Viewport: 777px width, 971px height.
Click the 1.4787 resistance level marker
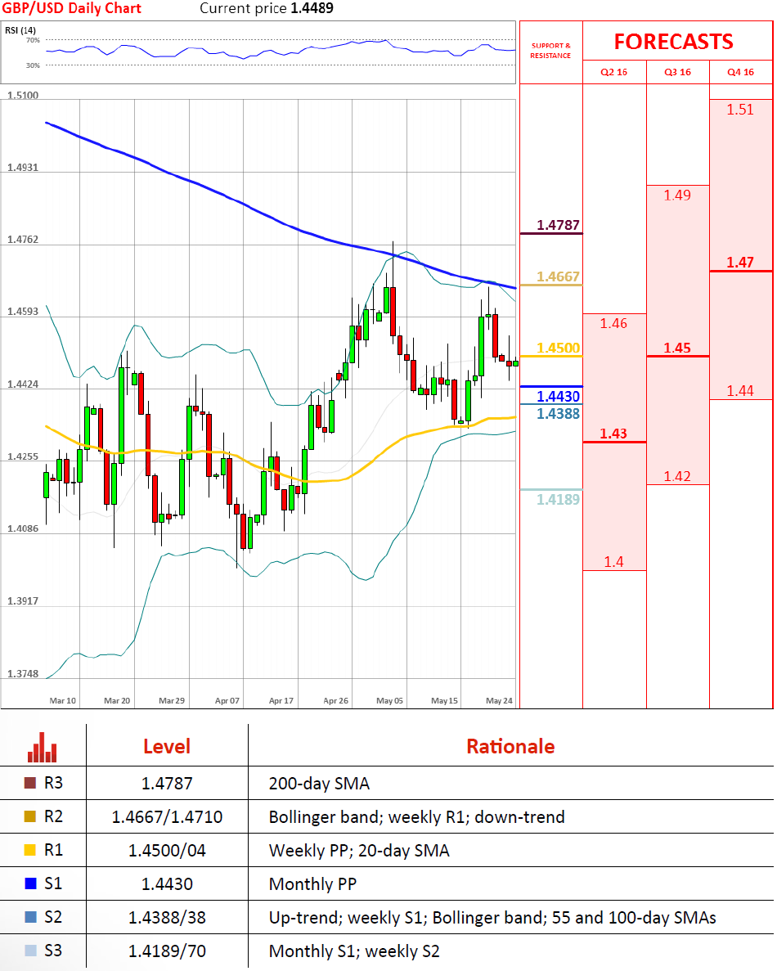coord(558,225)
